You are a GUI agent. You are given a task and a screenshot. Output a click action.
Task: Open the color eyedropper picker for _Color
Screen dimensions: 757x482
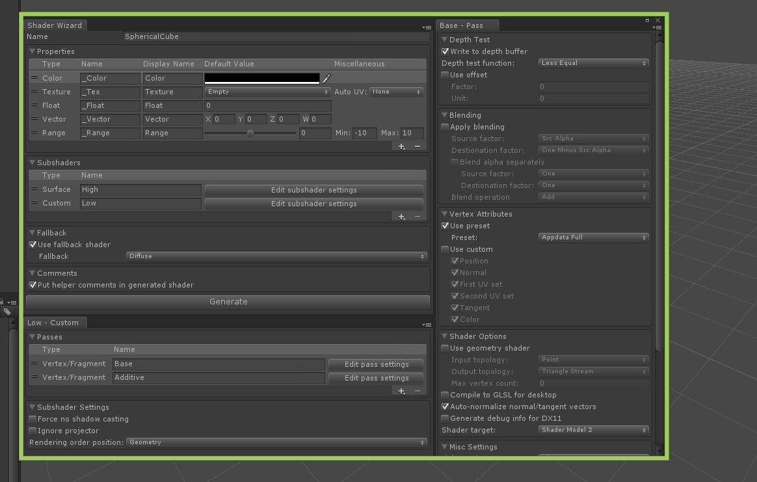326,78
